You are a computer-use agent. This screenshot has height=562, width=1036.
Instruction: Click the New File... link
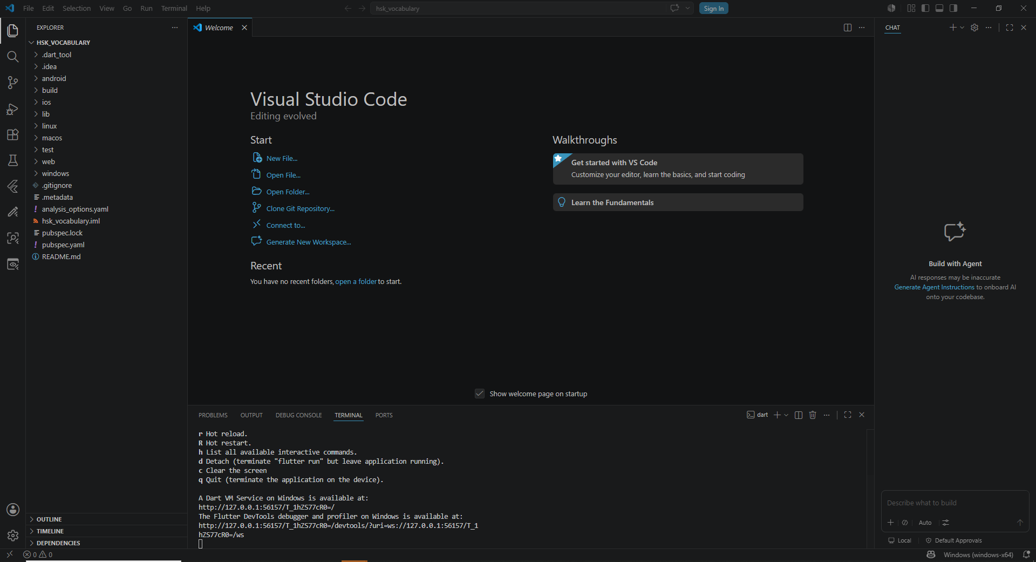(x=282, y=158)
